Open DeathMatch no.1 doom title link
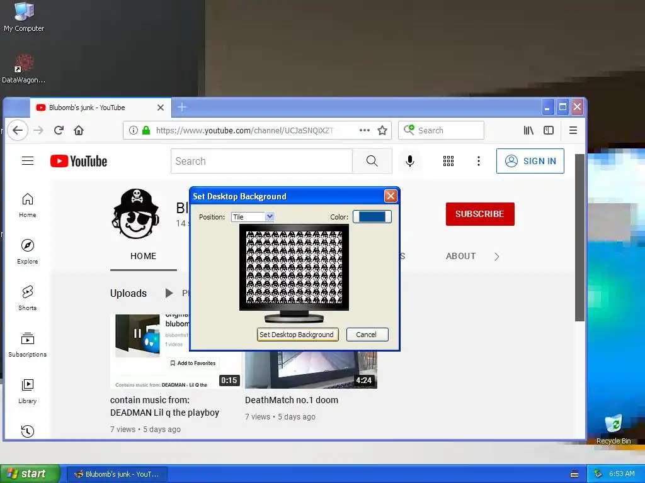The height and width of the screenshot is (483, 645). click(291, 400)
